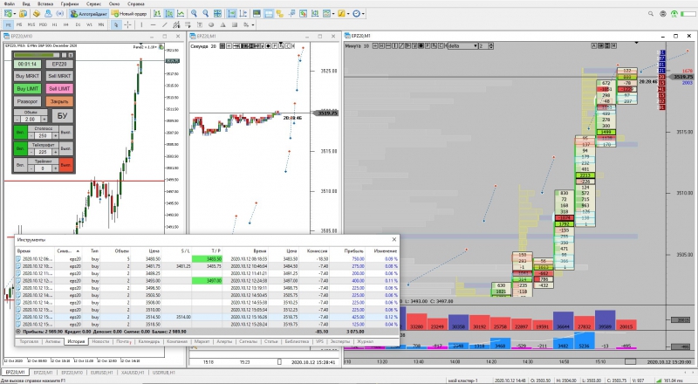
Task: Open the Графики menu
Action: point(70,3)
